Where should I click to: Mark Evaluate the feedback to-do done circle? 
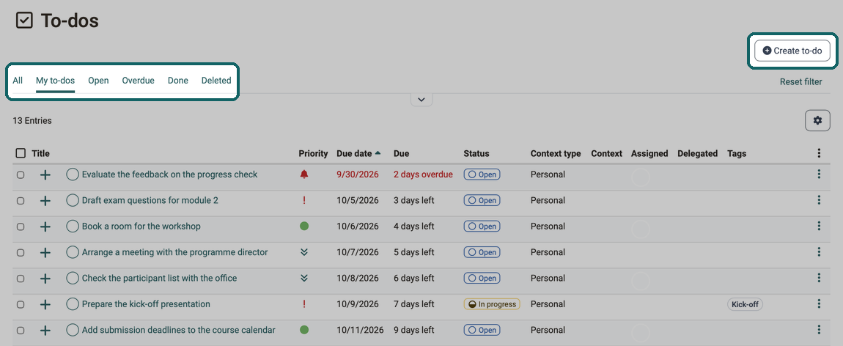pos(73,174)
